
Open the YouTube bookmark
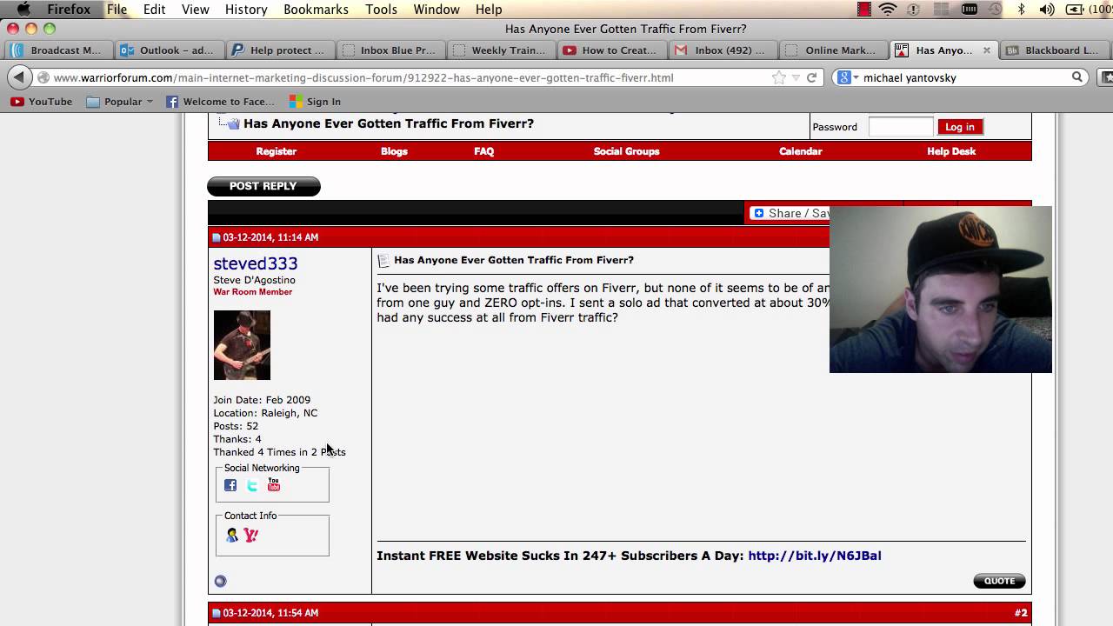tap(42, 102)
